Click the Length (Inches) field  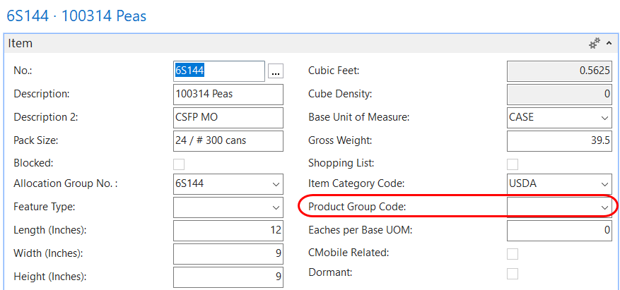(228, 230)
